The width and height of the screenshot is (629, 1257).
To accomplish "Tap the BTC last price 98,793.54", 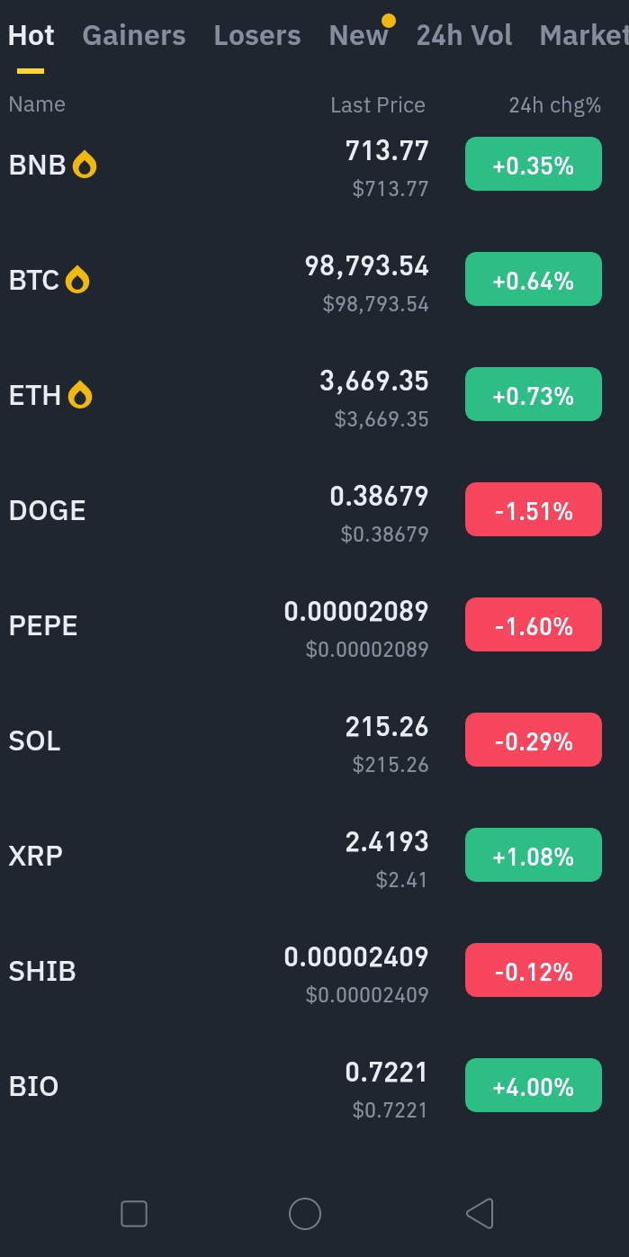I will (367, 266).
